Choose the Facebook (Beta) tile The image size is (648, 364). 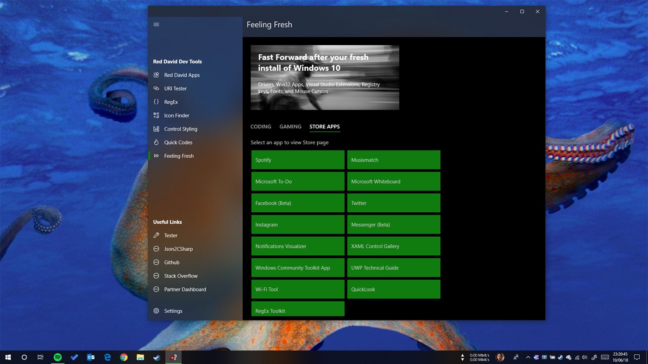coord(298,203)
